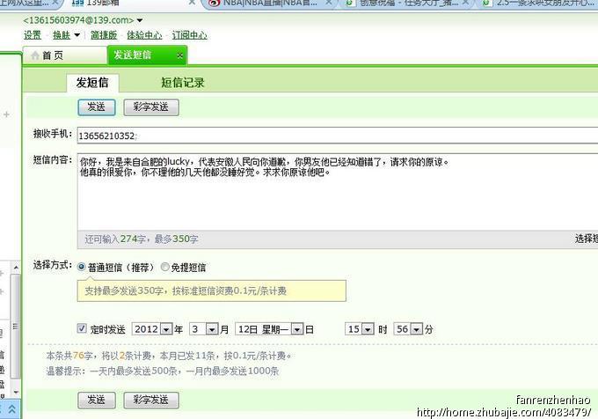The height and width of the screenshot is (419, 598).
Task: Click inside the 短信内容 message textarea
Action: [338, 192]
